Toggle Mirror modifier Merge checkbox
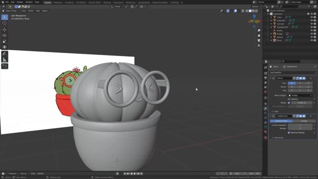The height and width of the screenshot is (179, 318). (x=289, y=103)
